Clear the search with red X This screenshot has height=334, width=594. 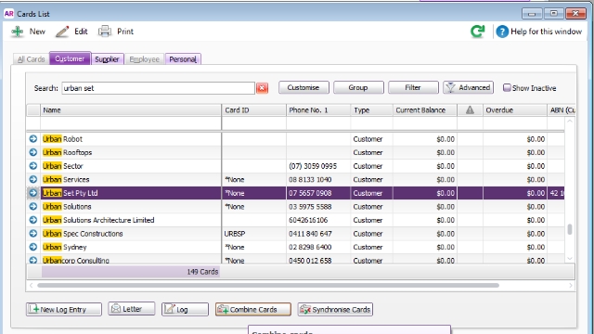pos(262,88)
